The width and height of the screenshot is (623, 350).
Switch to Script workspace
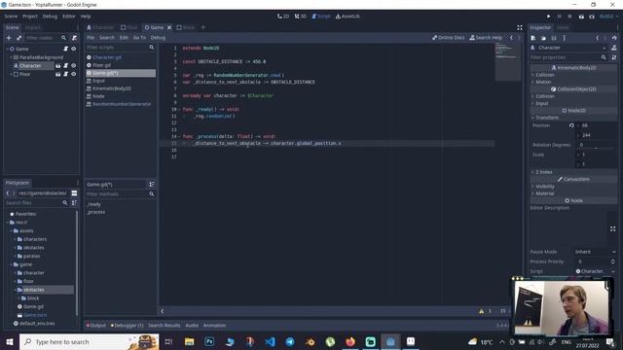321,17
